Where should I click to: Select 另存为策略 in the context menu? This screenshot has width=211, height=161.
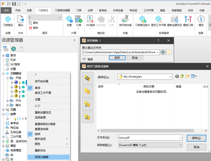pyautogui.click(x=42, y=157)
